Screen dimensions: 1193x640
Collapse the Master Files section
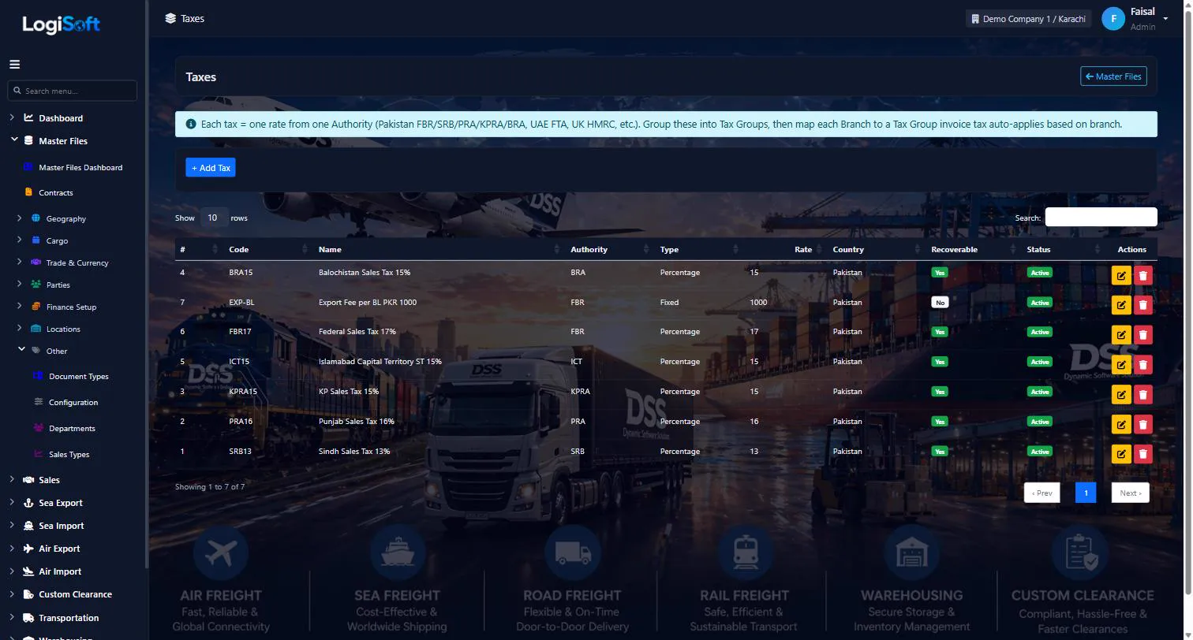click(x=13, y=140)
